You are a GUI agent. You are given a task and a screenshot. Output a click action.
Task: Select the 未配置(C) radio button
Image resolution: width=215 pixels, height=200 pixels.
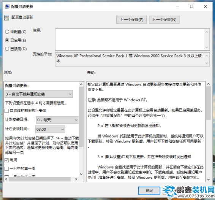7,32
